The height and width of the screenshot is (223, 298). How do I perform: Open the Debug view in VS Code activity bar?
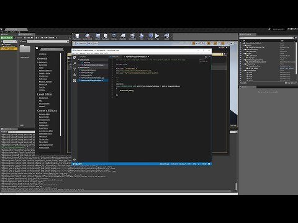(74, 75)
